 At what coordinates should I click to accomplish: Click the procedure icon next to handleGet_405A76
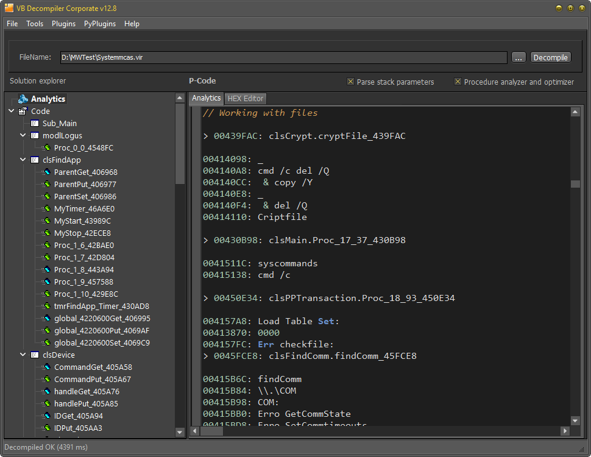pos(46,391)
